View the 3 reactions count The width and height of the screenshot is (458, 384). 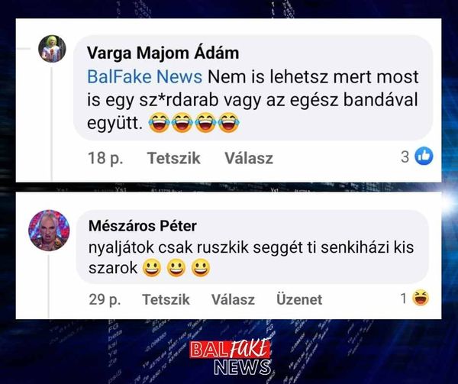[x=405, y=157]
